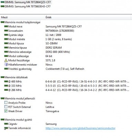Select value Samsung M4 70T2864QZ3-CF7 in Modul neve row
The width and height of the screenshot is (132, 138).
pos(63,27)
